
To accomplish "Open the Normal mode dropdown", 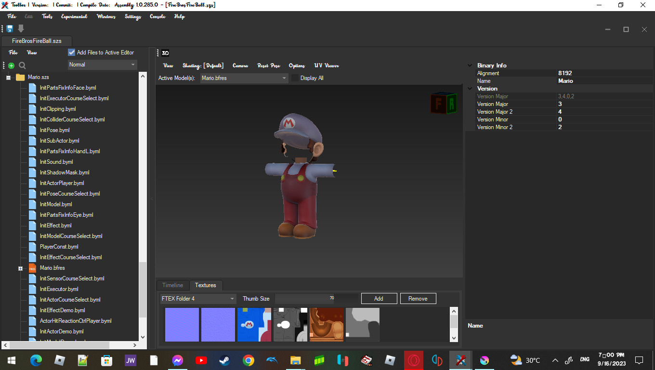I will pos(102,65).
